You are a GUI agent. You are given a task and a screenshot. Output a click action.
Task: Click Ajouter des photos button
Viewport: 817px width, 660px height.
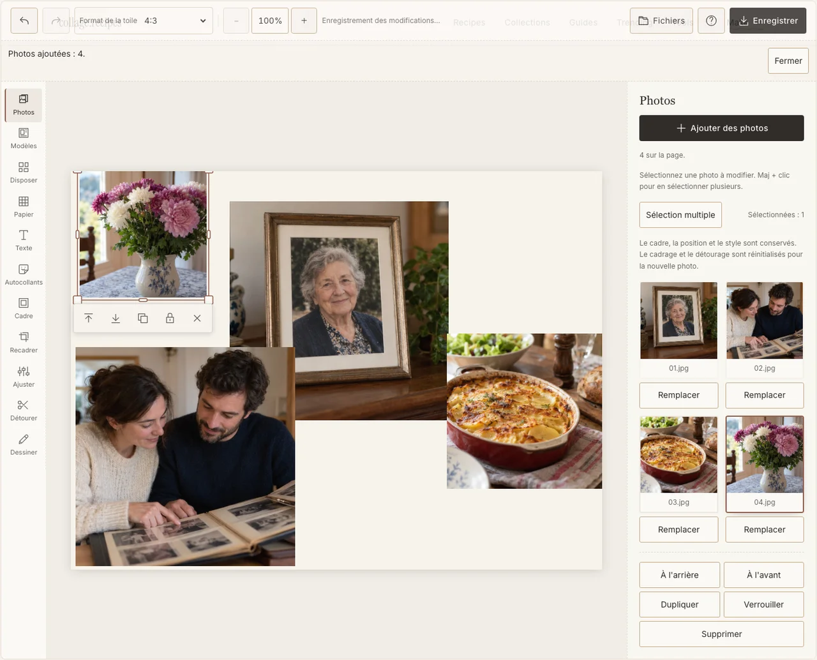point(721,128)
